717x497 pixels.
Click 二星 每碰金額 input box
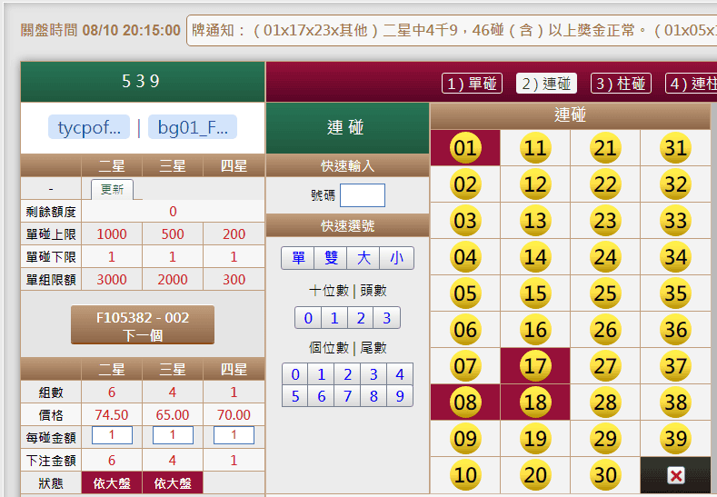[112, 435]
